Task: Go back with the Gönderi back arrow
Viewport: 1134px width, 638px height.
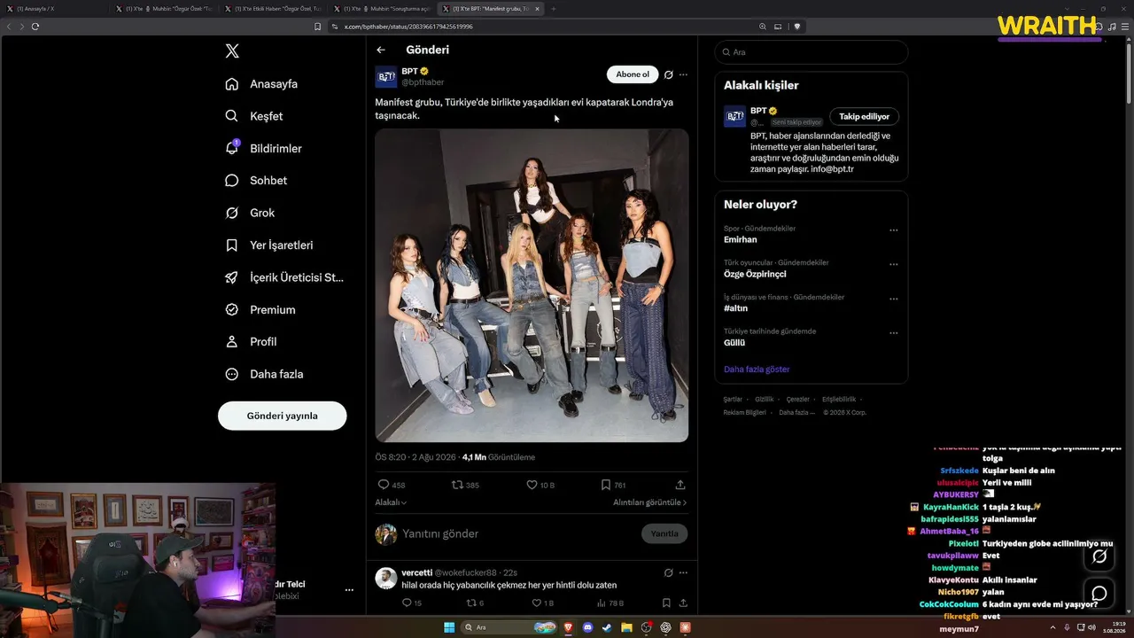Action: [381, 51]
